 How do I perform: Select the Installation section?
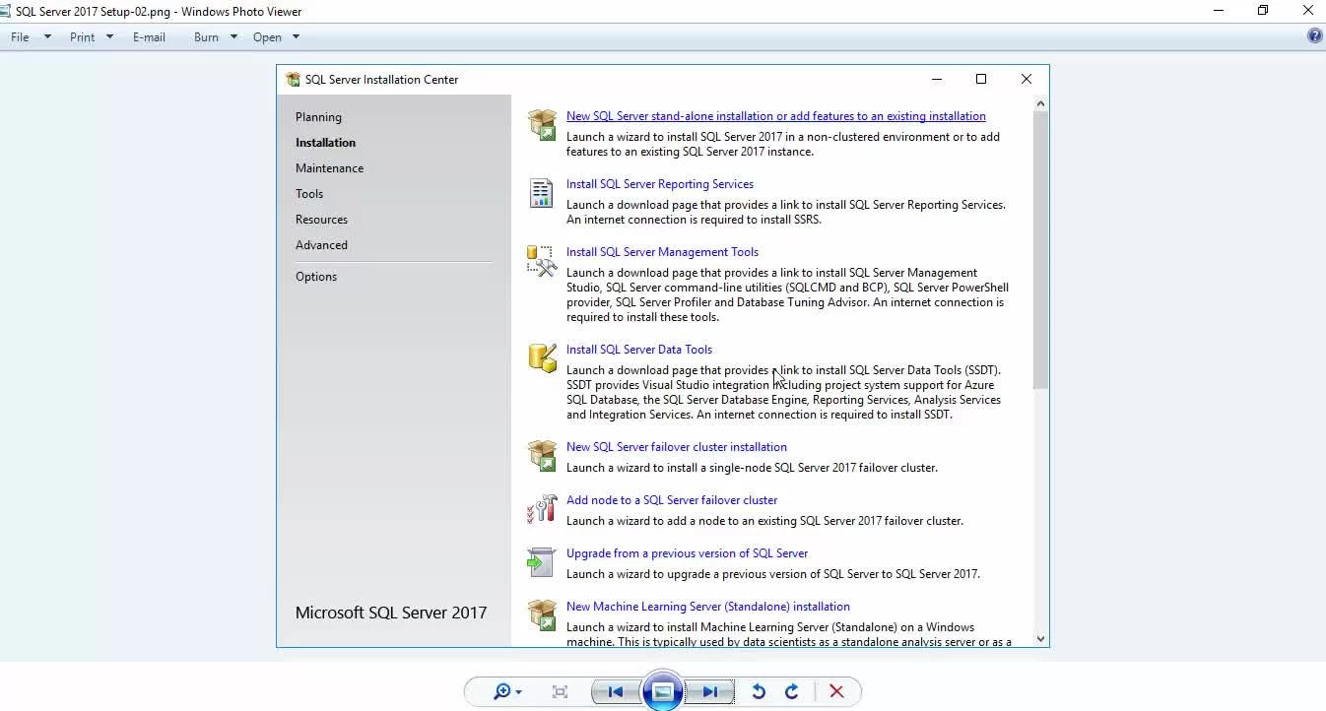[325, 143]
